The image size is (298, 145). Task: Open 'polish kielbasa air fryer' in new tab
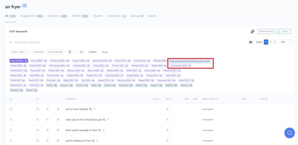point(97,141)
